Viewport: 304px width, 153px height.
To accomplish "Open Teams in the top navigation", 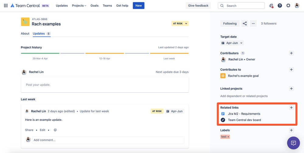I will tap(107, 5).
